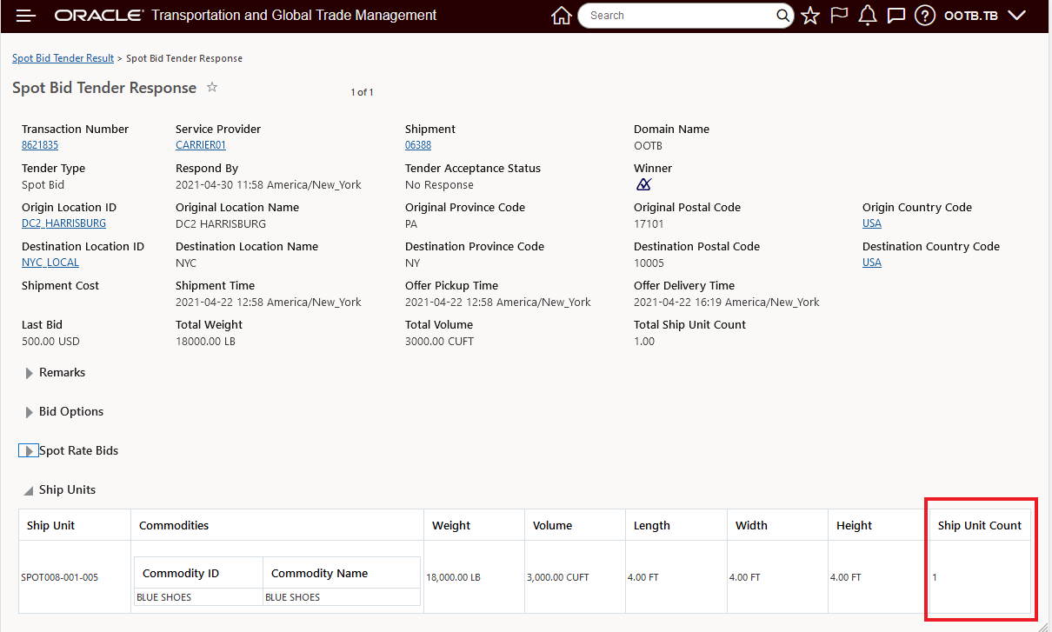The width and height of the screenshot is (1052, 632).
Task: Click the search magnifier icon
Action: click(782, 16)
